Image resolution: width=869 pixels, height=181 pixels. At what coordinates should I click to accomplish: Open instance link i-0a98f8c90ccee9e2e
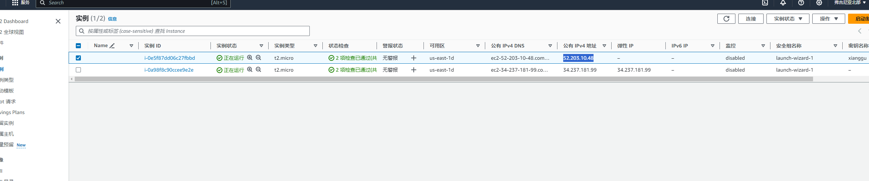tap(169, 70)
